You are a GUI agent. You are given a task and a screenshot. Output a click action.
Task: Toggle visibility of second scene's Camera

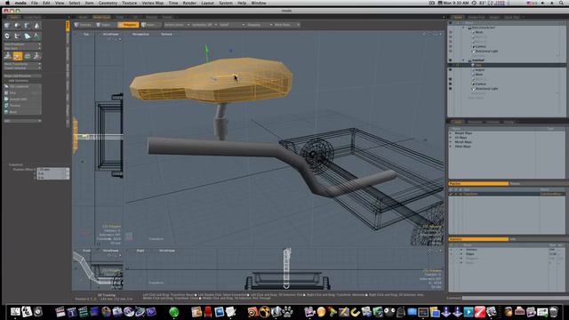pos(451,84)
